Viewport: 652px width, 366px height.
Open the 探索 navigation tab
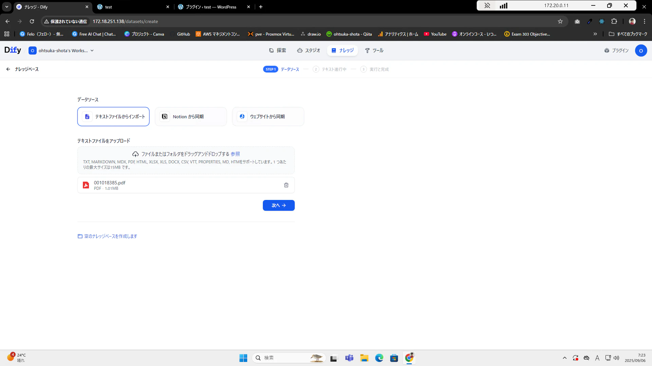tap(277, 50)
